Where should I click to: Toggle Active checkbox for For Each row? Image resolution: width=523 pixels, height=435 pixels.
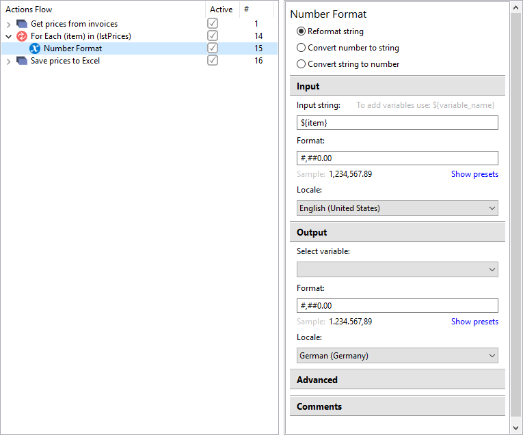(x=213, y=36)
